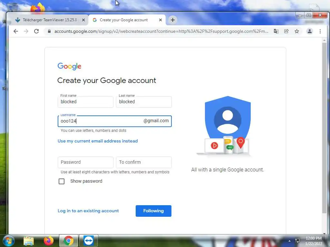Select the Create your Google account tab
The image size is (330, 247).
(x=127, y=20)
